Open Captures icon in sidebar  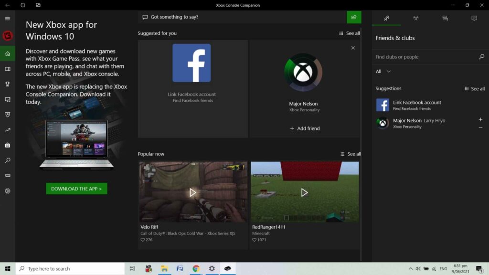point(8,99)
